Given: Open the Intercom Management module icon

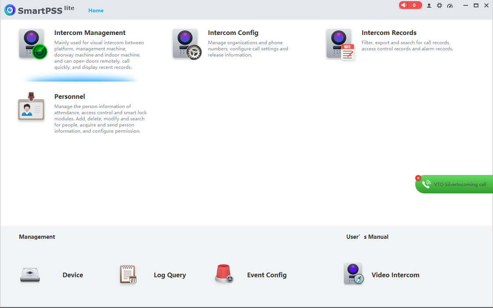Looking at the screenshot, I should pos(33,44).
